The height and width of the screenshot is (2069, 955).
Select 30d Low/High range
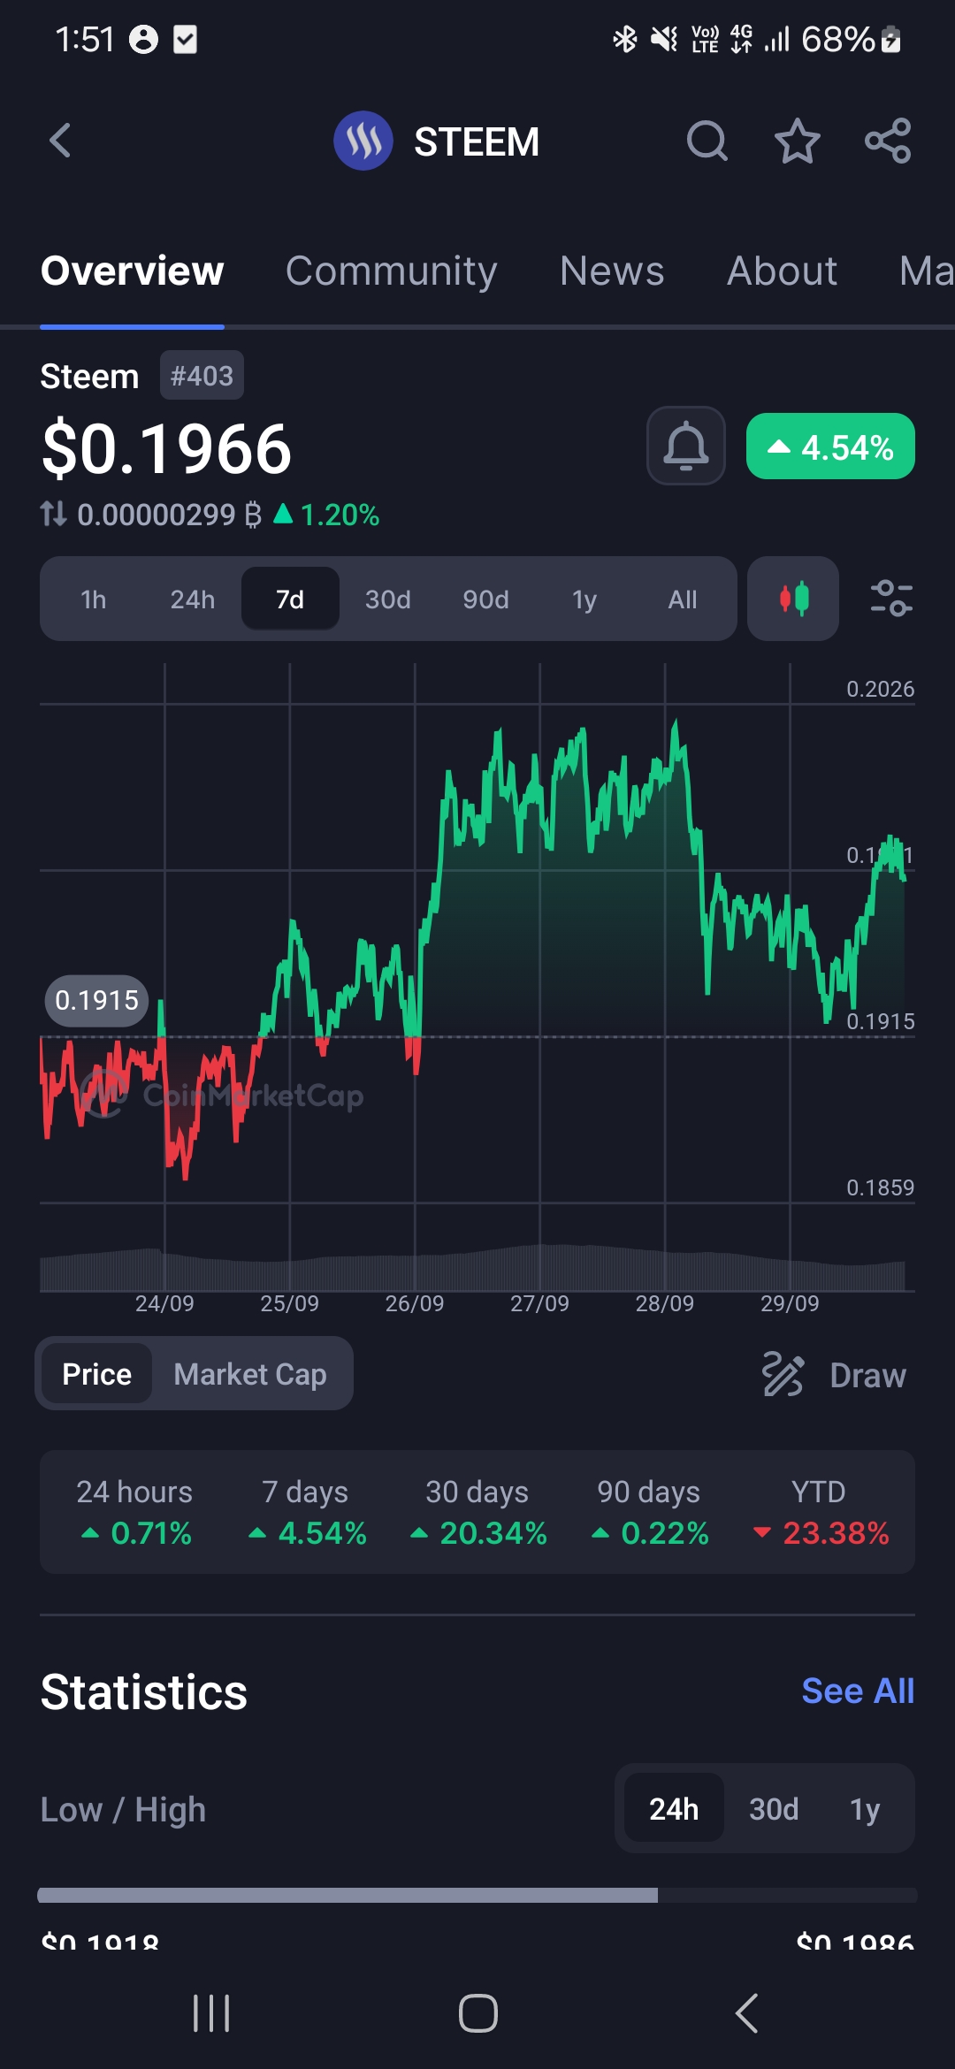774,1809
